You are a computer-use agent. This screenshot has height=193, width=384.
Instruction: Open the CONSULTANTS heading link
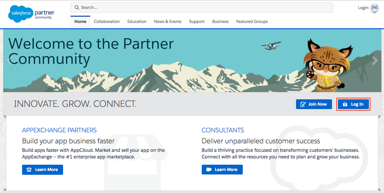click(x=223, y=130)
